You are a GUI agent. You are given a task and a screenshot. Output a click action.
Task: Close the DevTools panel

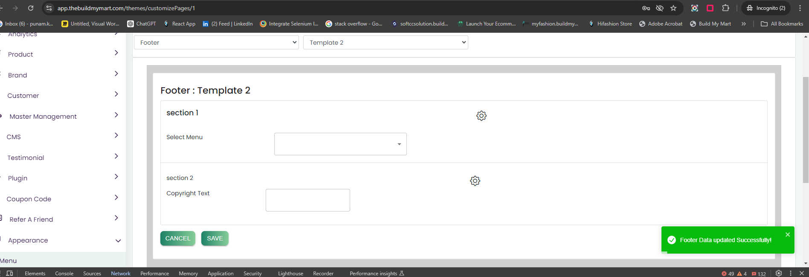pyautogui.click(x=802, y=274)
